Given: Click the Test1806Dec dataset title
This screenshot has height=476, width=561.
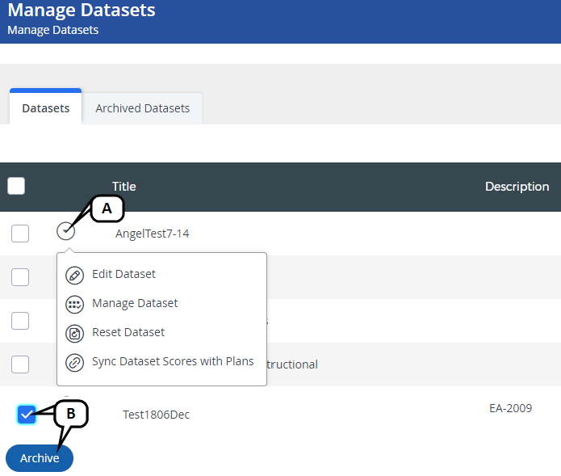Looking at the screenshot, I should (156, 415).
